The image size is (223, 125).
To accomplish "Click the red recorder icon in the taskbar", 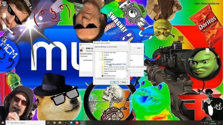I will click(x=77, y=123).
